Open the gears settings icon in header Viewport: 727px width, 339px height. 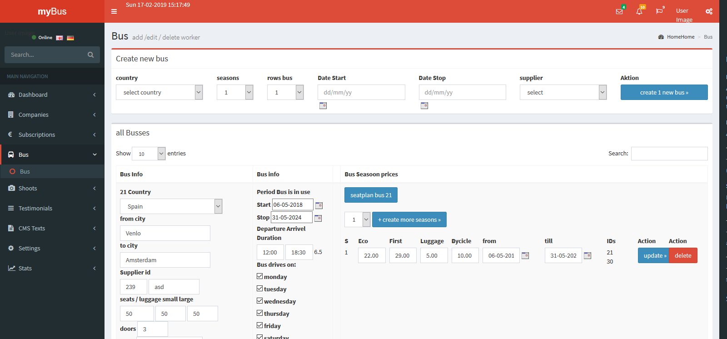point(709,11)
